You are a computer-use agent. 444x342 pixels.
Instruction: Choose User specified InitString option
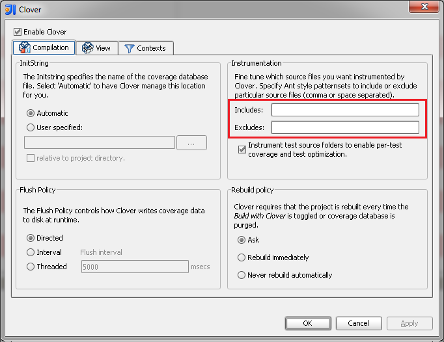(30, 127)
